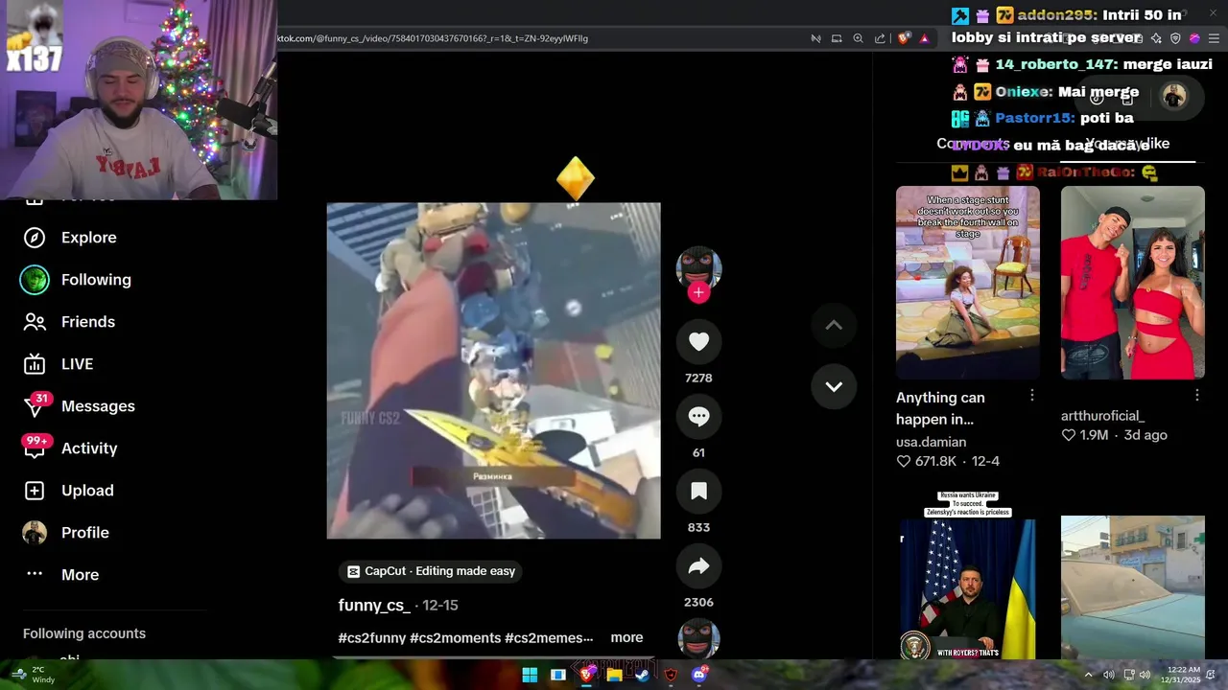Open File Explorer from taskbar
Image resolution: width=1228 pixels, height=690 pixels.
[x=614, y=675]
